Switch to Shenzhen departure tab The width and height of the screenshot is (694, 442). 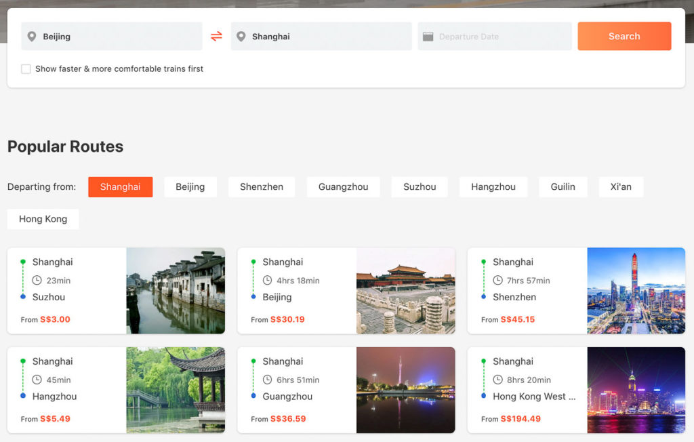point(262,187)
